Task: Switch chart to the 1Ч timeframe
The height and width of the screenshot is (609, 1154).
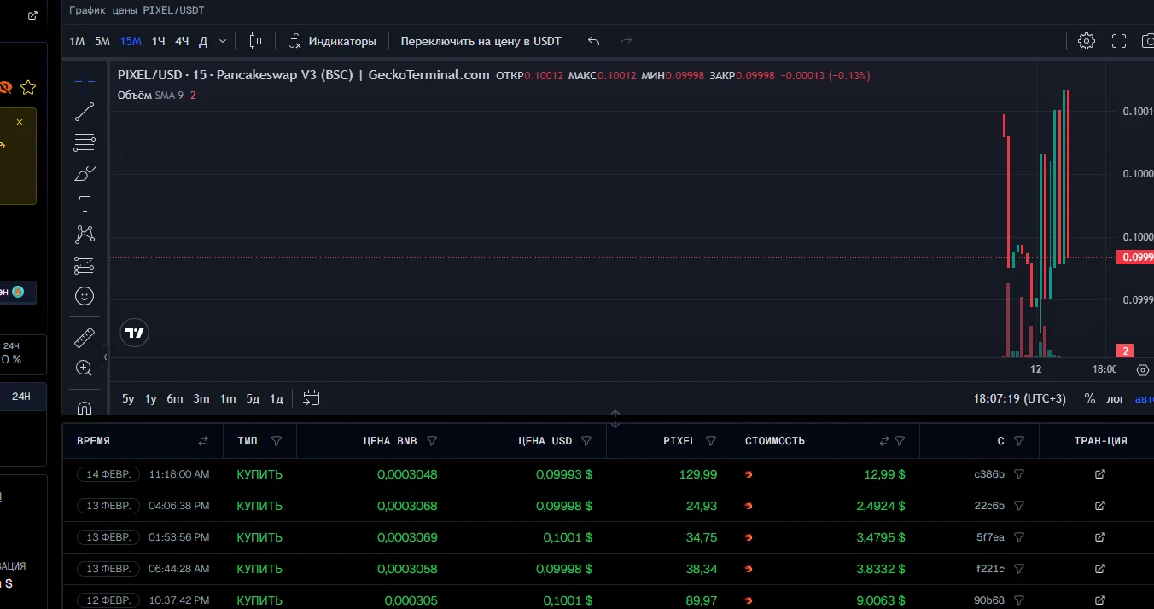Action: tap(159, 41)
